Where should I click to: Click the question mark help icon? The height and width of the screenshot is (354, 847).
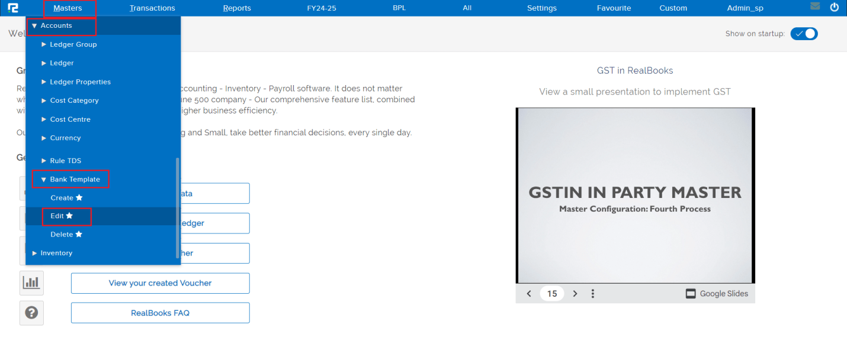(x=31, y=313)
